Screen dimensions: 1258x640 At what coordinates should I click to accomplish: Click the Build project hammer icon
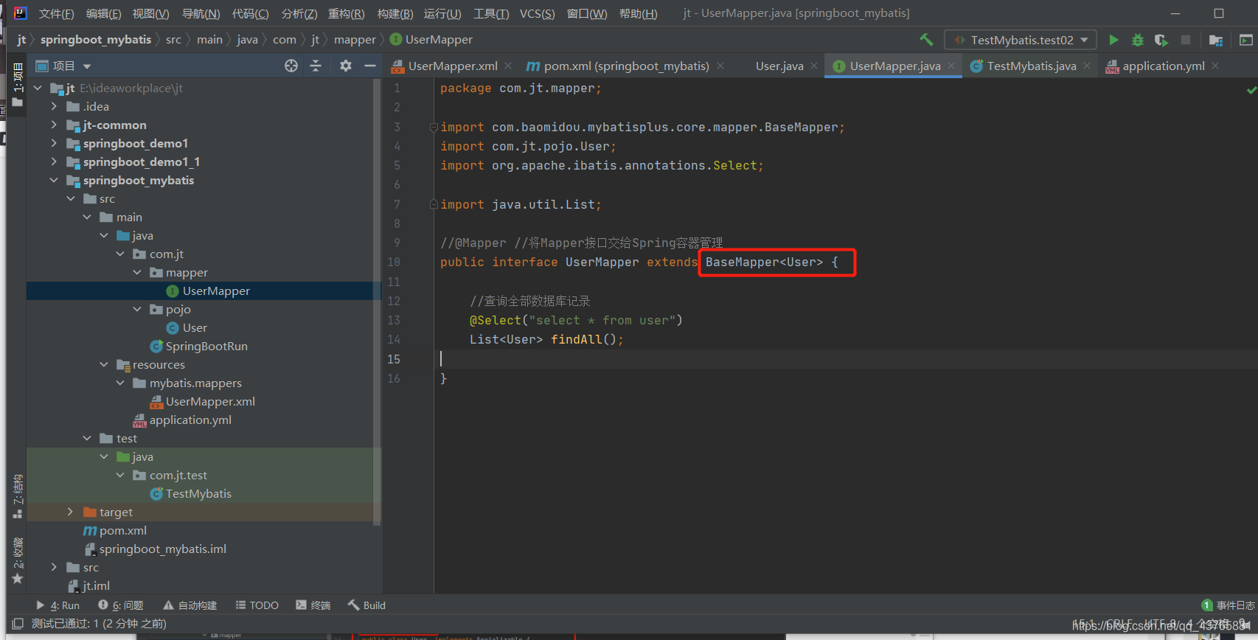point(926,40)
